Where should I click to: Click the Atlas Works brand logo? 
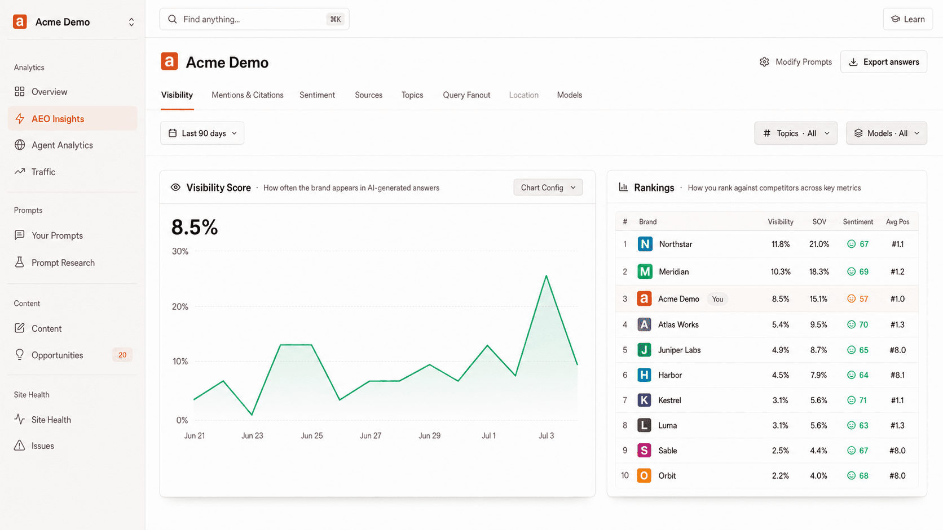(x=644, y=324)
